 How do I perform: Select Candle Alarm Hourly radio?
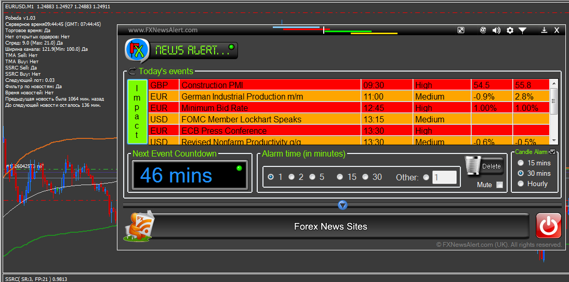pos(521,184)
